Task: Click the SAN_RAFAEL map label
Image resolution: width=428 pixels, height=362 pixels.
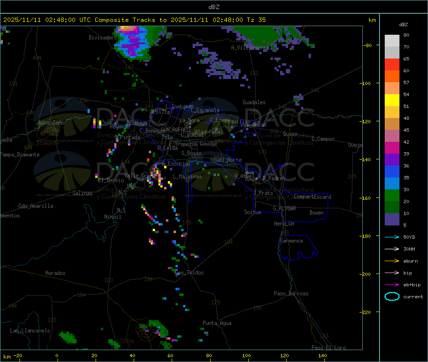Action: (175, 129)
